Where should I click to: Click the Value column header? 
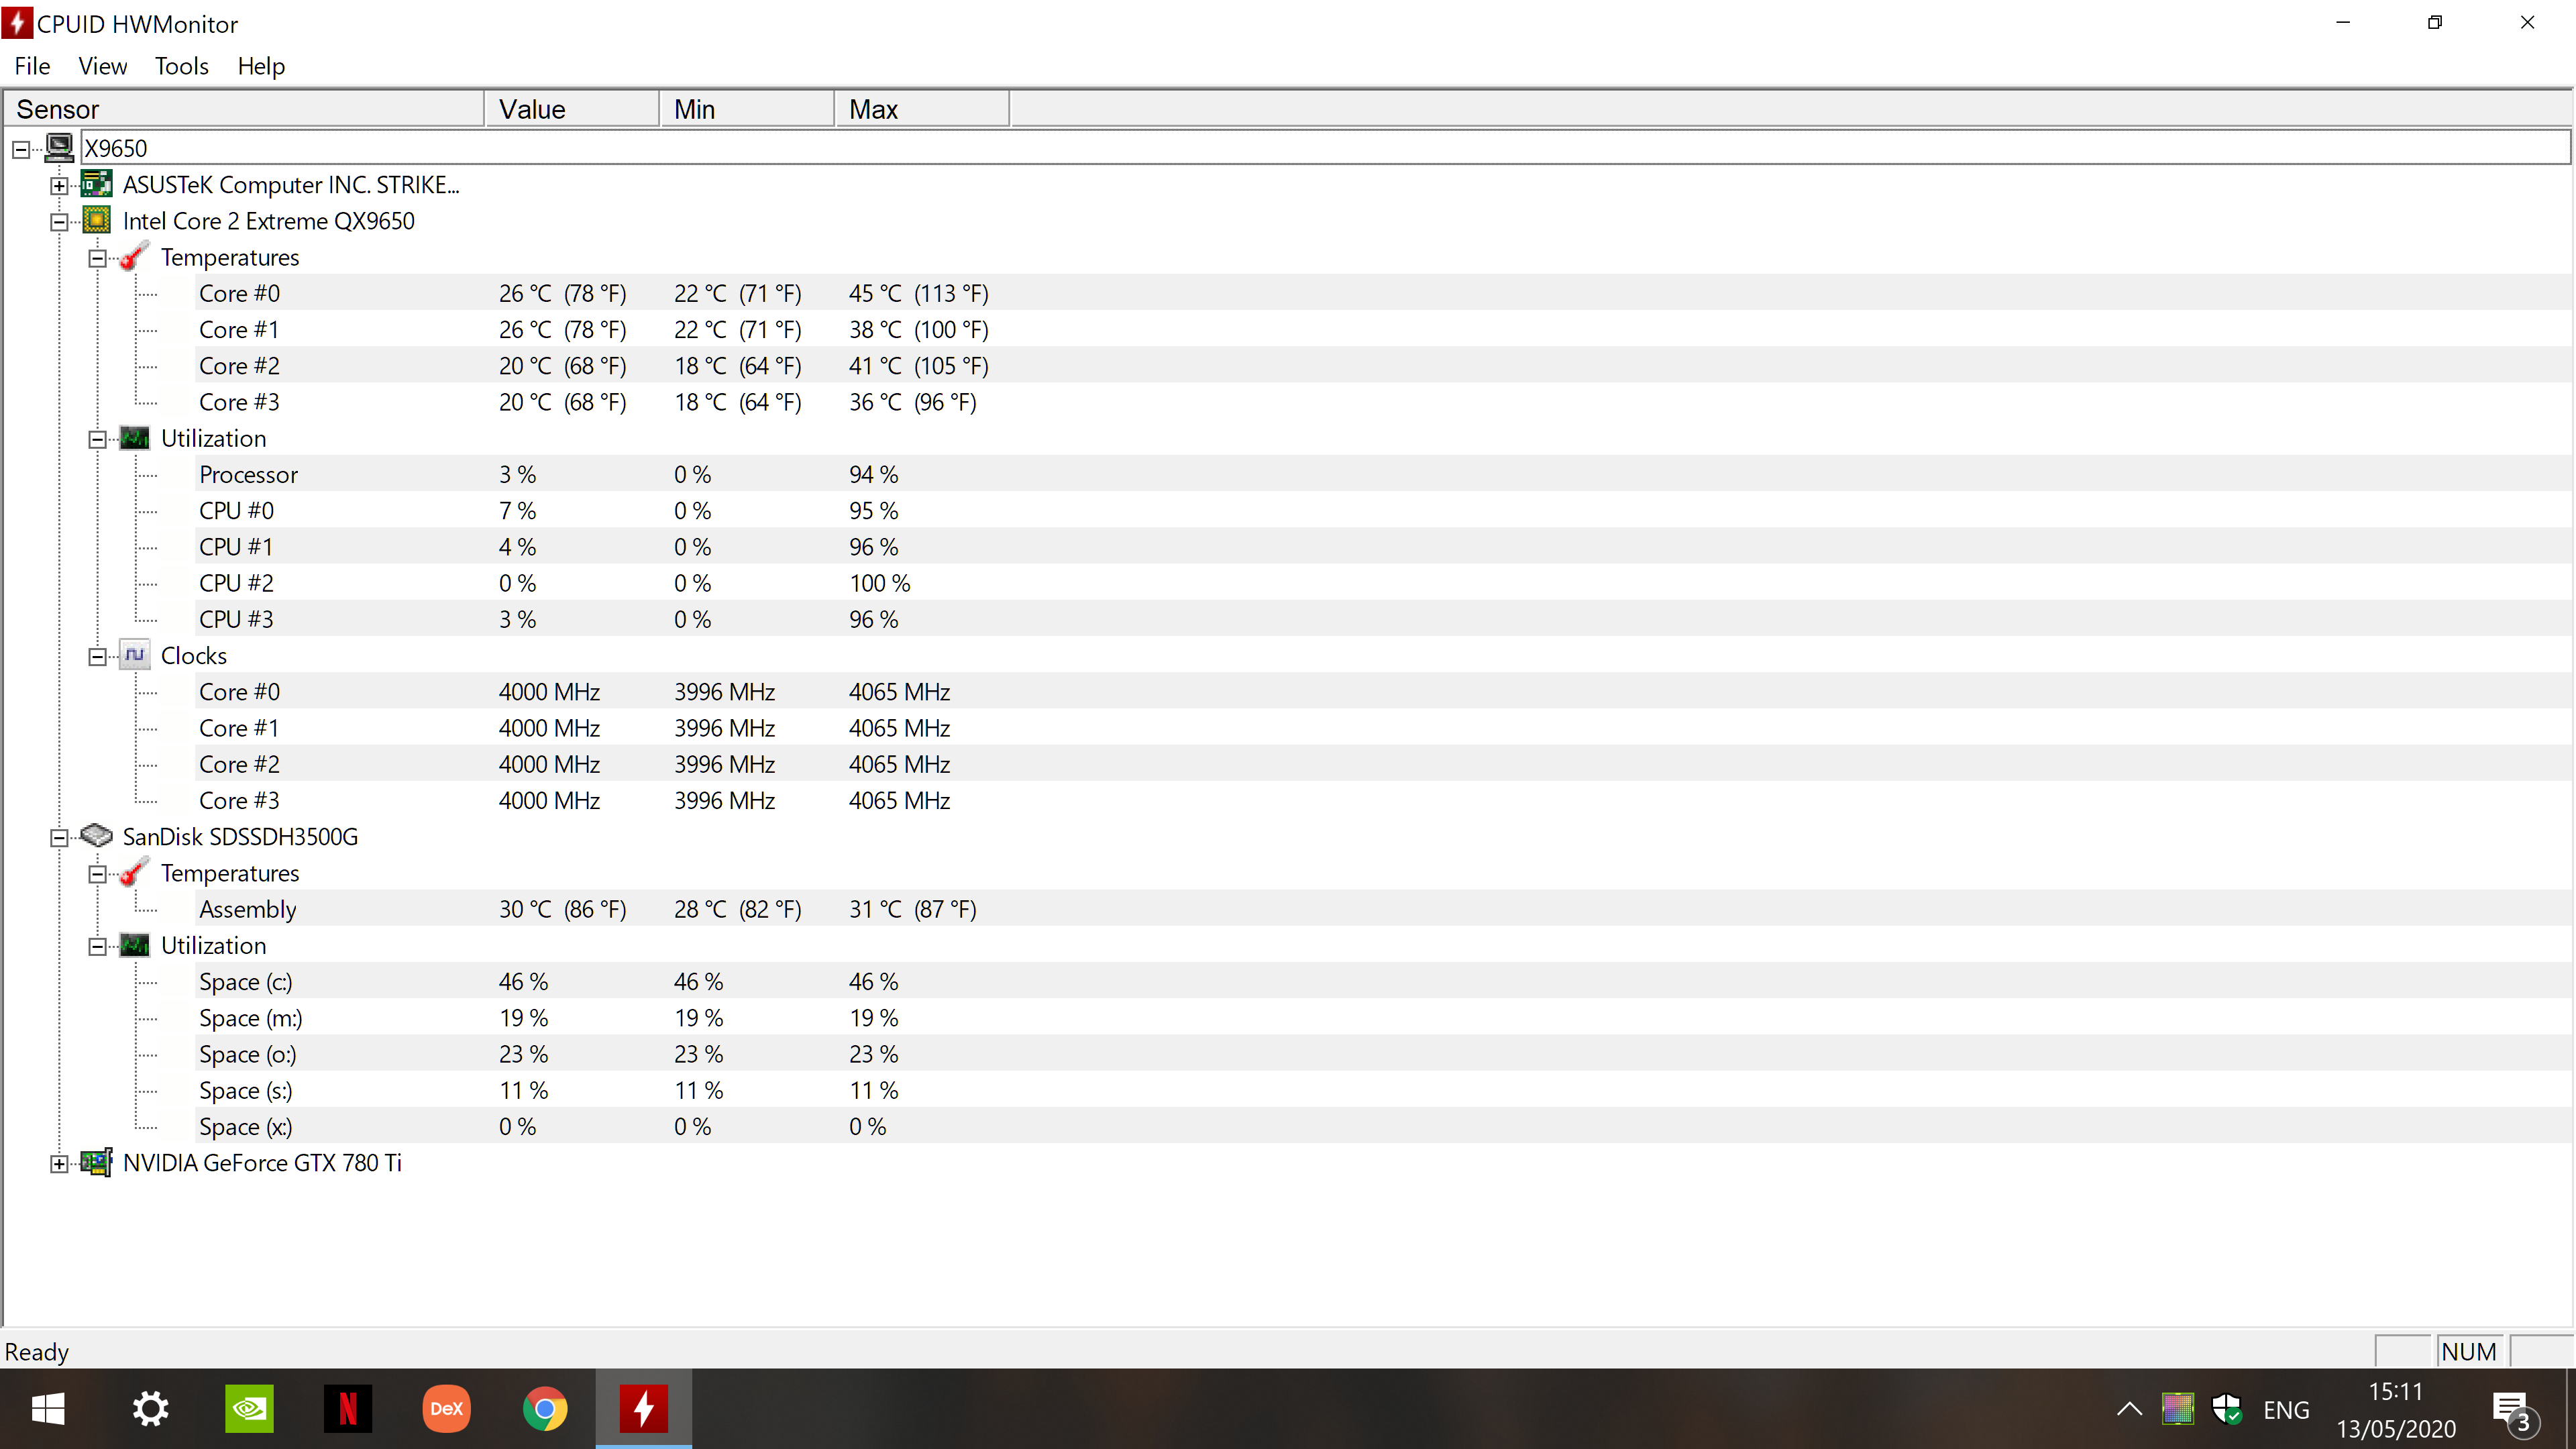(571, 109)
